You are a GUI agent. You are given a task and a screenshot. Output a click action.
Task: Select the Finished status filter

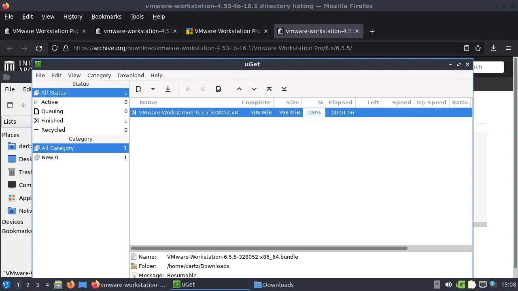[81, 120]
